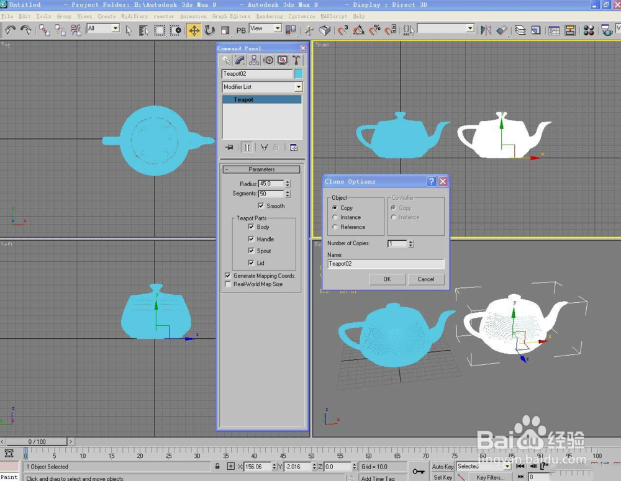The width and height of the screenshot is (621, 481).
Task: Adjust the Segments spinner arrows
Action: click(x=288, y=194)
